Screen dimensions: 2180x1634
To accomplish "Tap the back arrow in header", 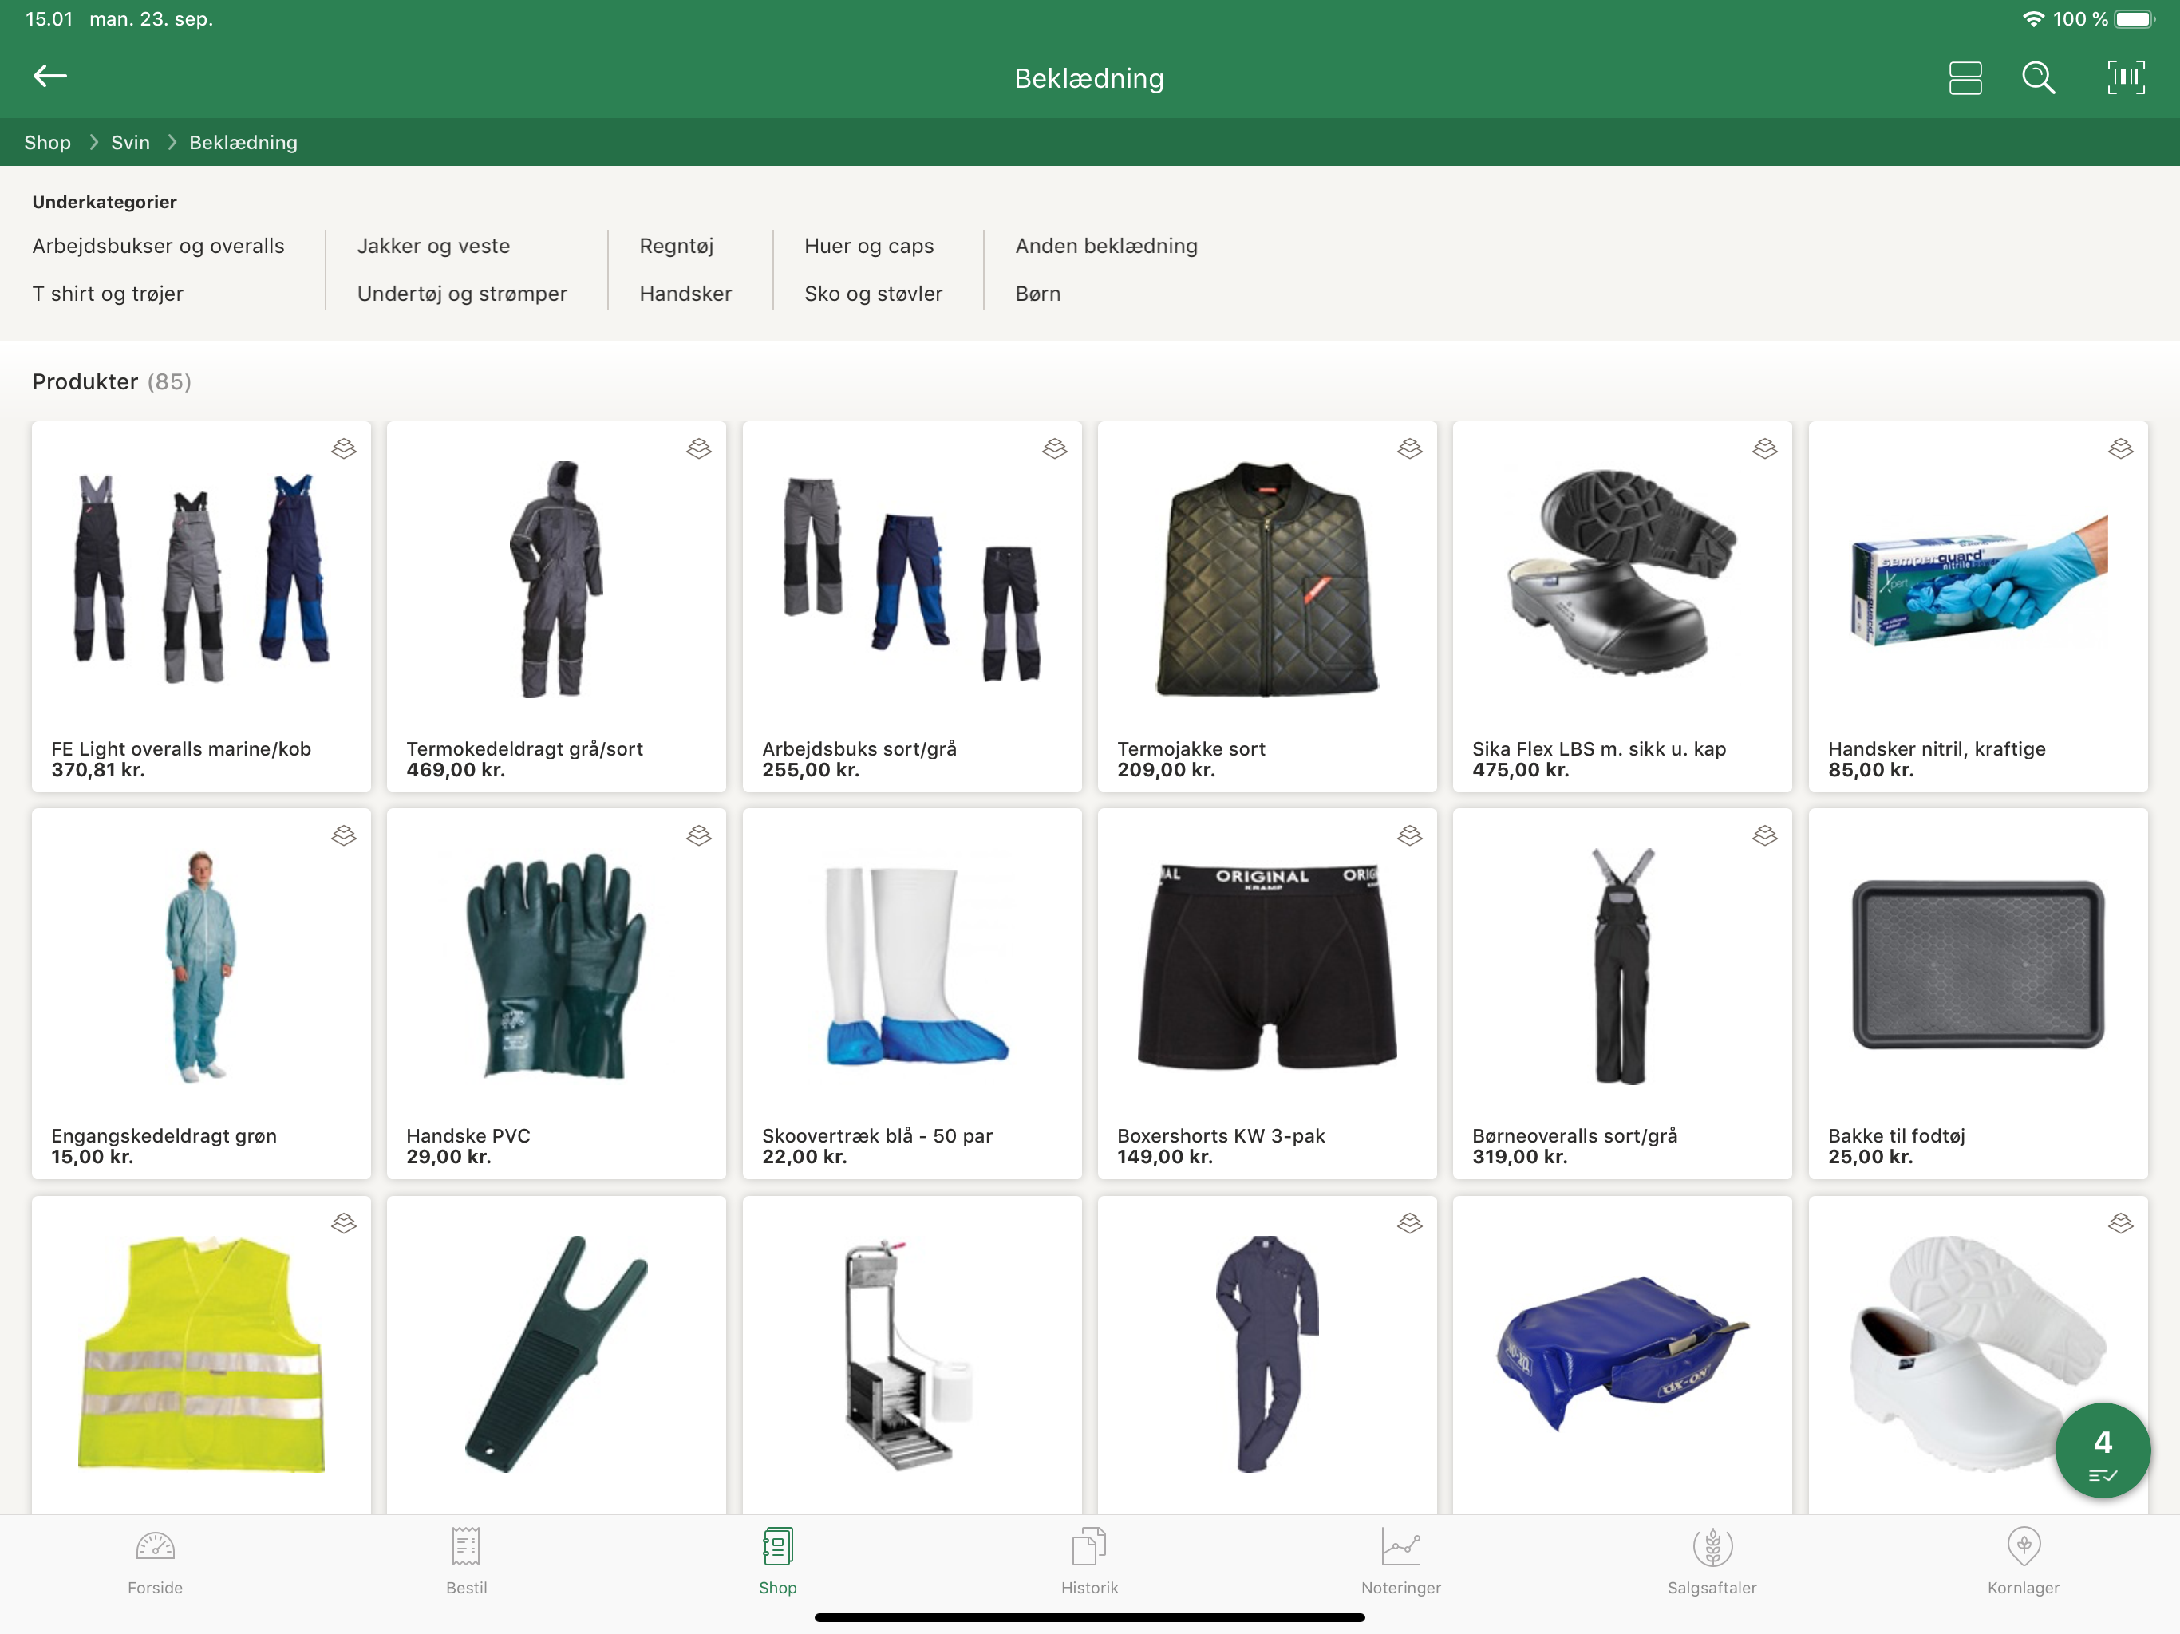I will tap(49, 77).
